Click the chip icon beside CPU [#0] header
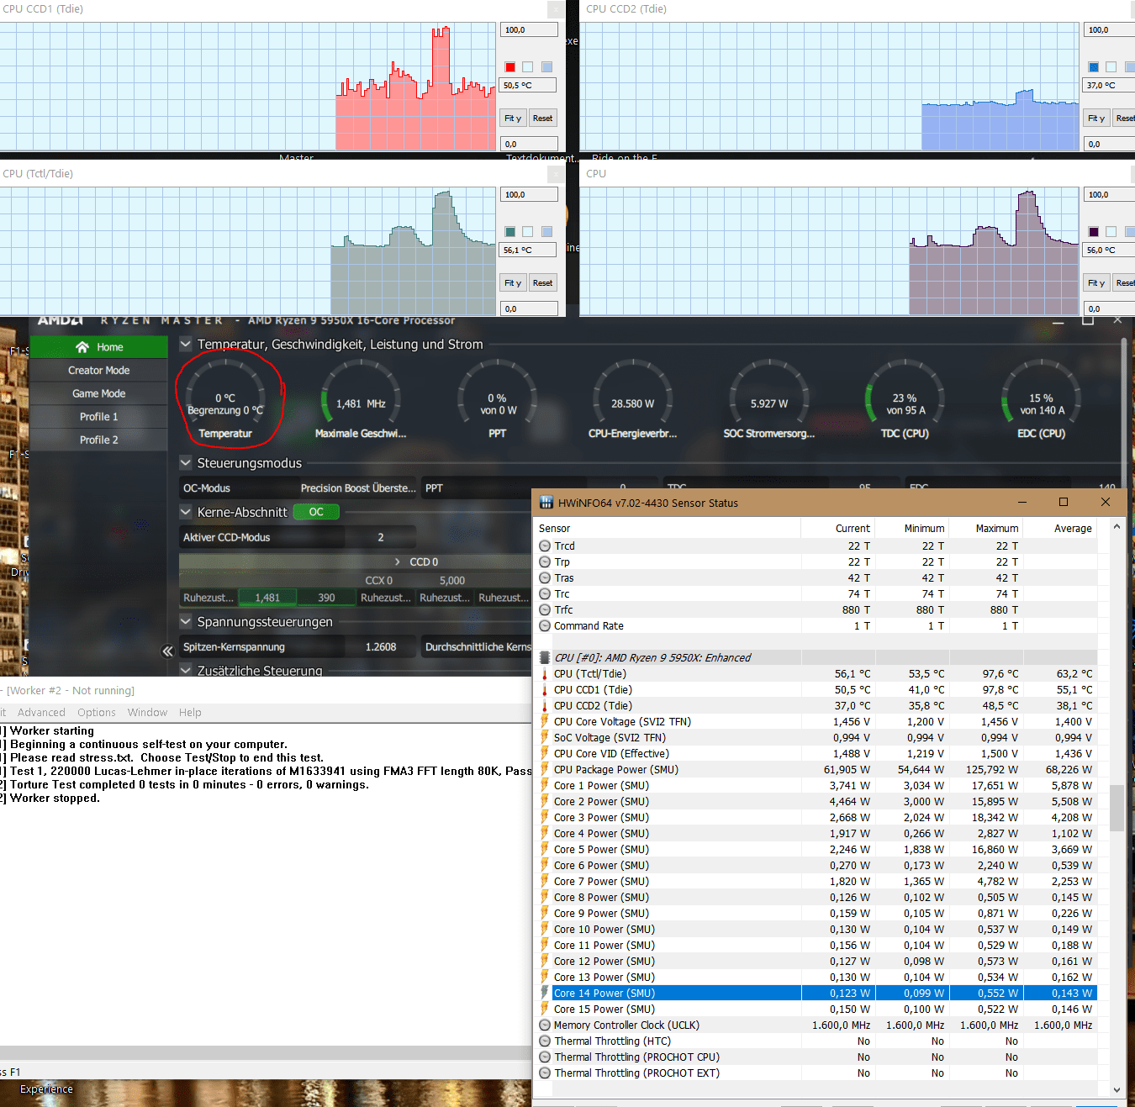 point(545,658)
